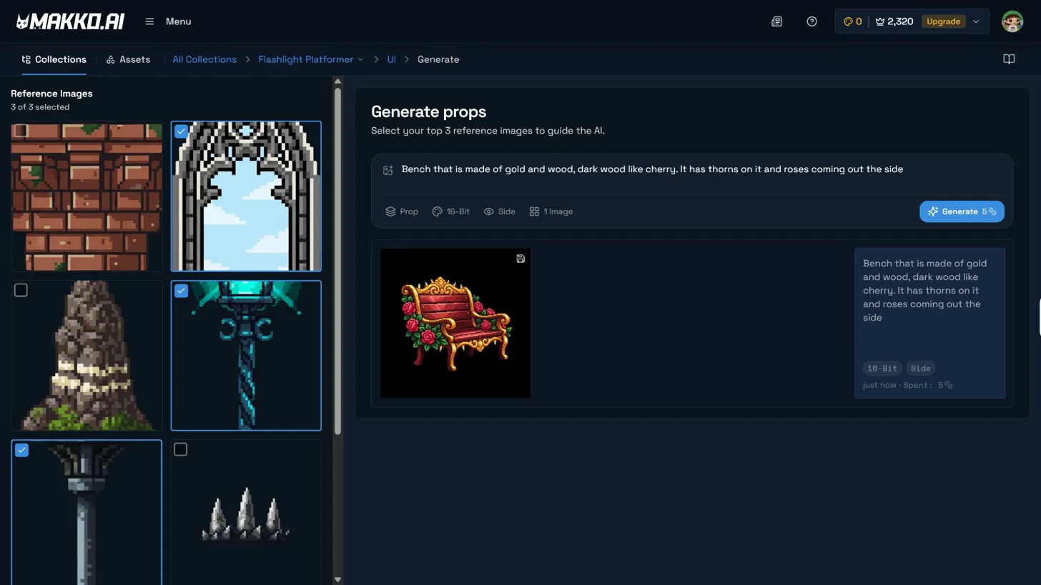The image size is (1041, 585).
Task: Expand the credits account dropdown chevron
Action: point(976,21)
